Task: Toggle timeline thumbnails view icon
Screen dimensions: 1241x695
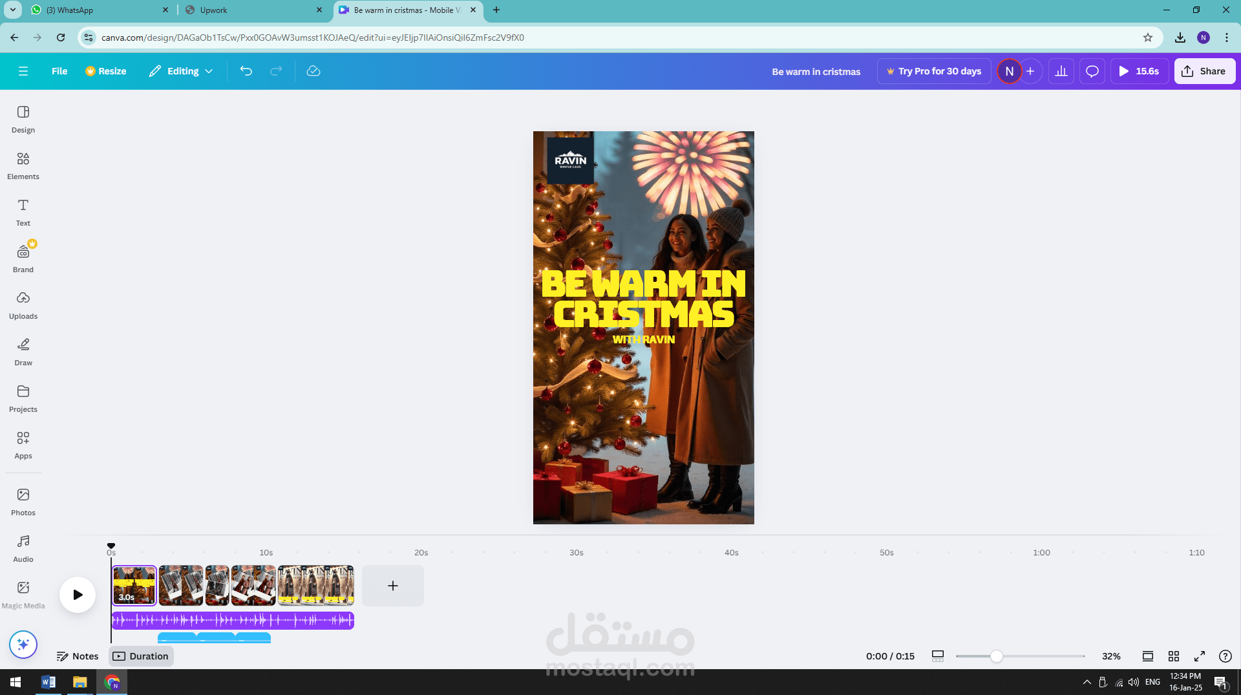Action: click(938, 656)
